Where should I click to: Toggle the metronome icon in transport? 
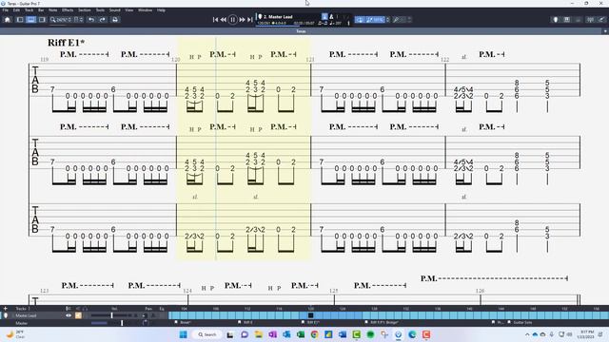pyautogui.click(x=324, y=17)
